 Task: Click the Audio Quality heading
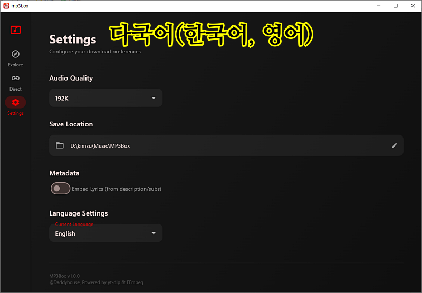point(71,78)
